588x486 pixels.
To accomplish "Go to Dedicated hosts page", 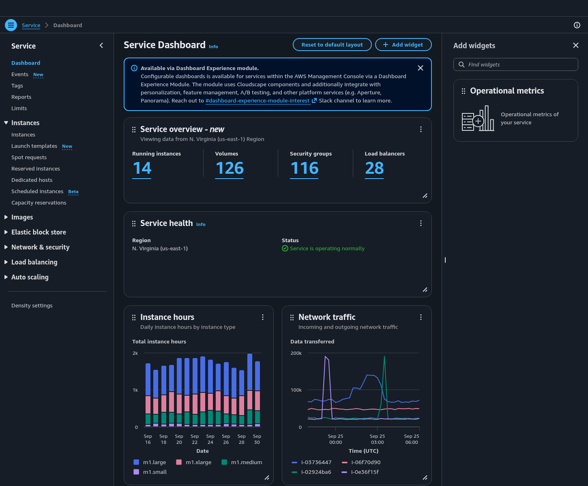I will [x=32, y=180].
